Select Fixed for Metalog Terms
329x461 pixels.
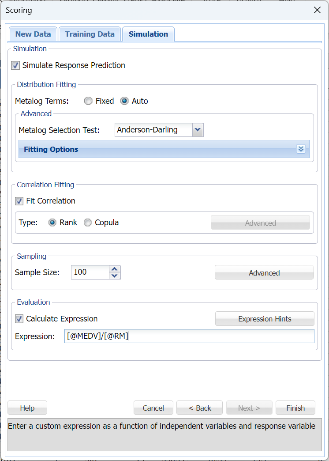[x=89, y=101]
